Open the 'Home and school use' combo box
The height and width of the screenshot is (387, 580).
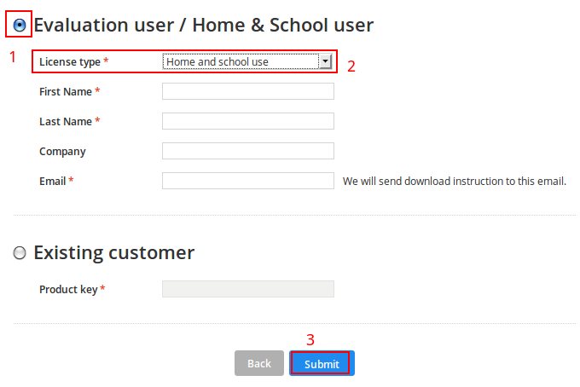click(x=247, y=61)
